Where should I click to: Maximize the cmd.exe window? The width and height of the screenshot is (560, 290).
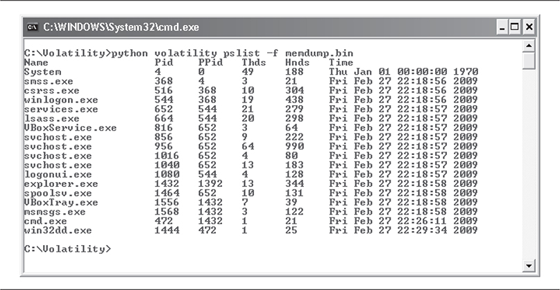point(515,28)
